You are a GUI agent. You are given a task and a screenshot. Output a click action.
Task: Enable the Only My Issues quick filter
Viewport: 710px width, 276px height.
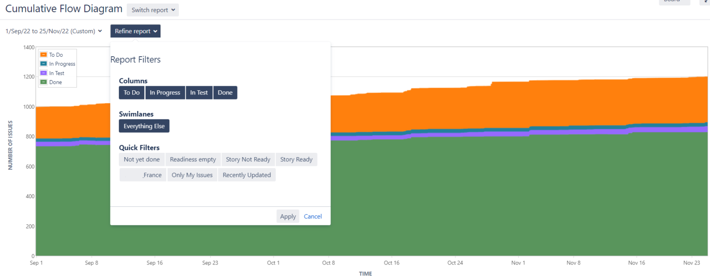192,175
